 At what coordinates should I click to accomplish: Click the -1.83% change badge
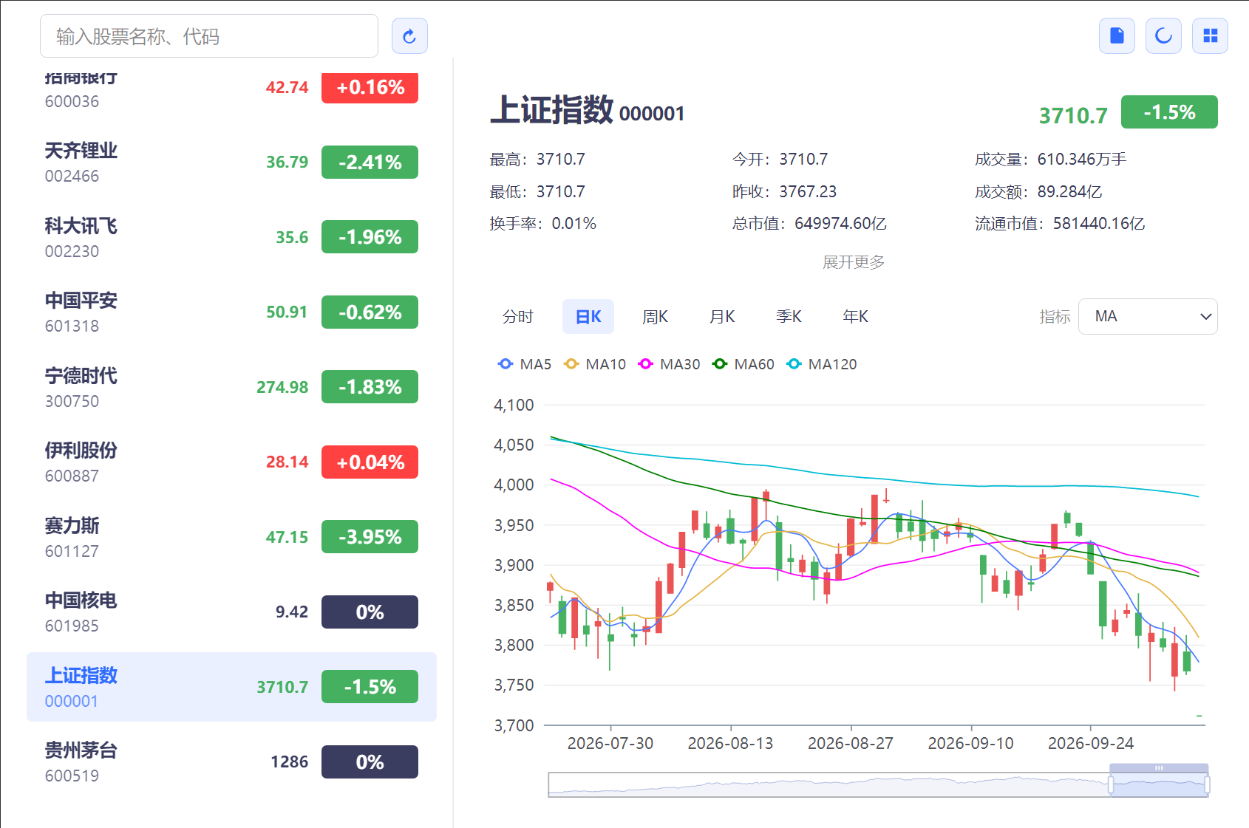[x=370, y=387]
